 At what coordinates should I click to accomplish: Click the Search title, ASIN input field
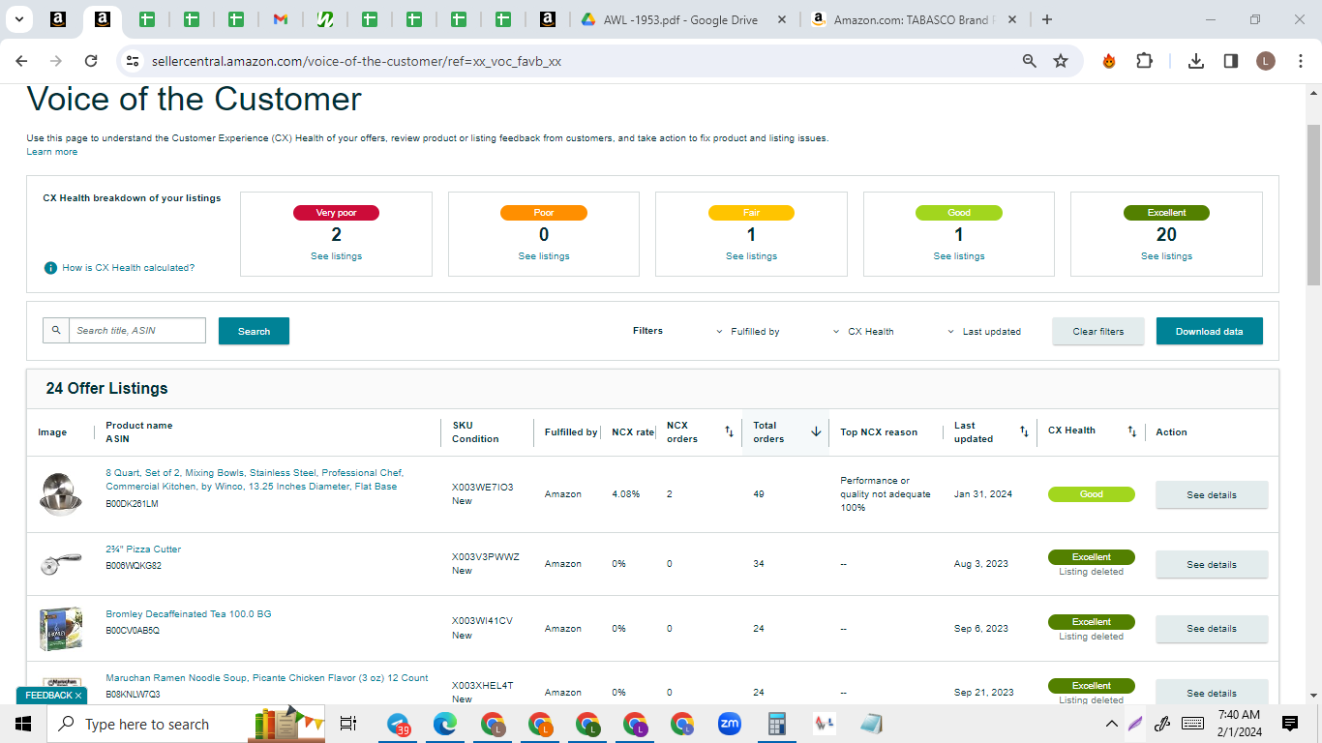point(137,331)
